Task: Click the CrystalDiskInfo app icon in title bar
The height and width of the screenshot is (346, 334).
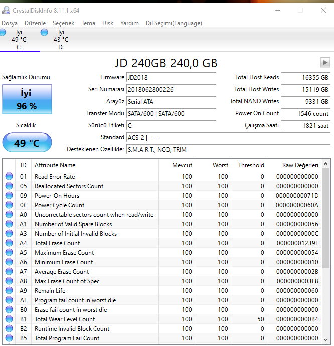Action: 7,10
